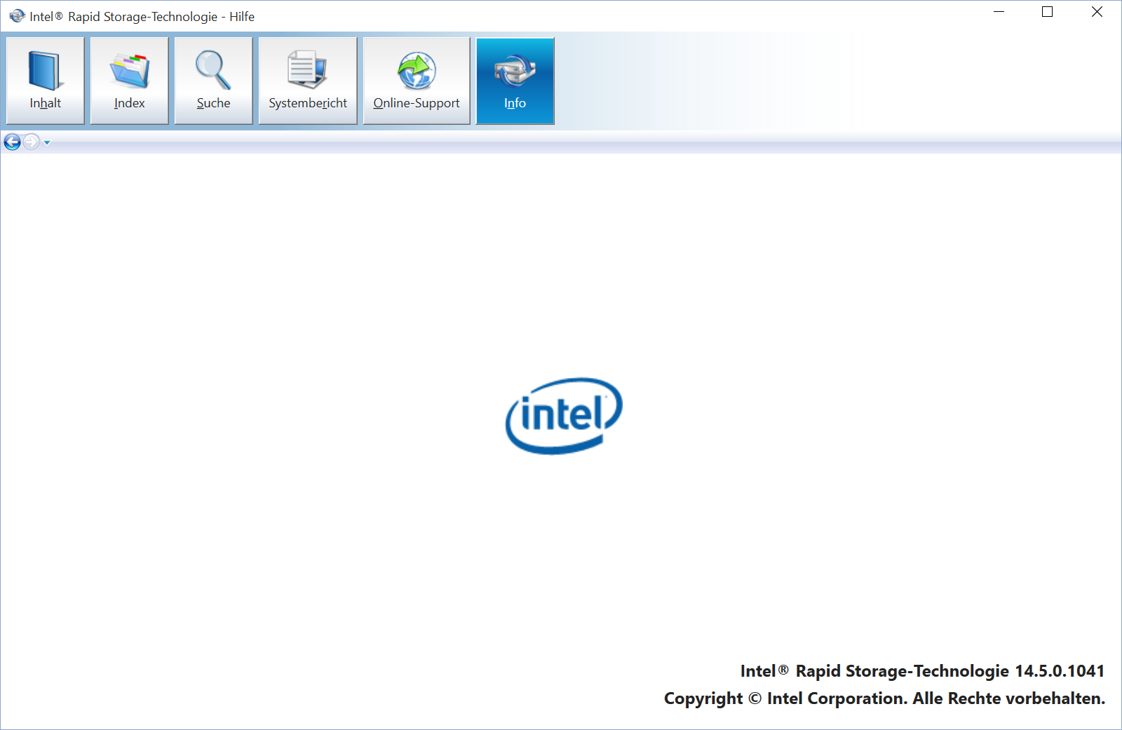This screenshot has width=1122, height=730.
Task: Click the version text 14.5.0.1041
Action: coord(1060,671)
